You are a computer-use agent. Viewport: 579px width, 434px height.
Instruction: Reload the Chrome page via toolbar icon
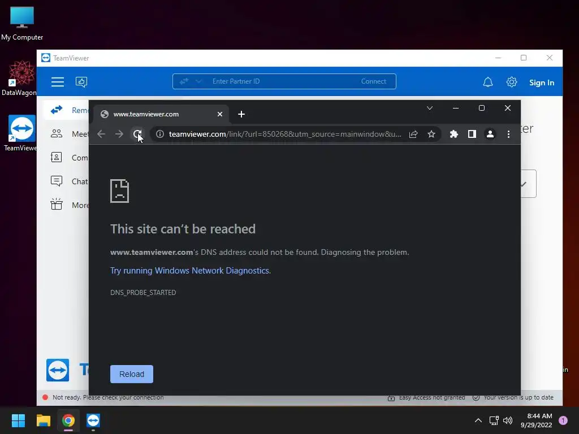pos(137,134)
